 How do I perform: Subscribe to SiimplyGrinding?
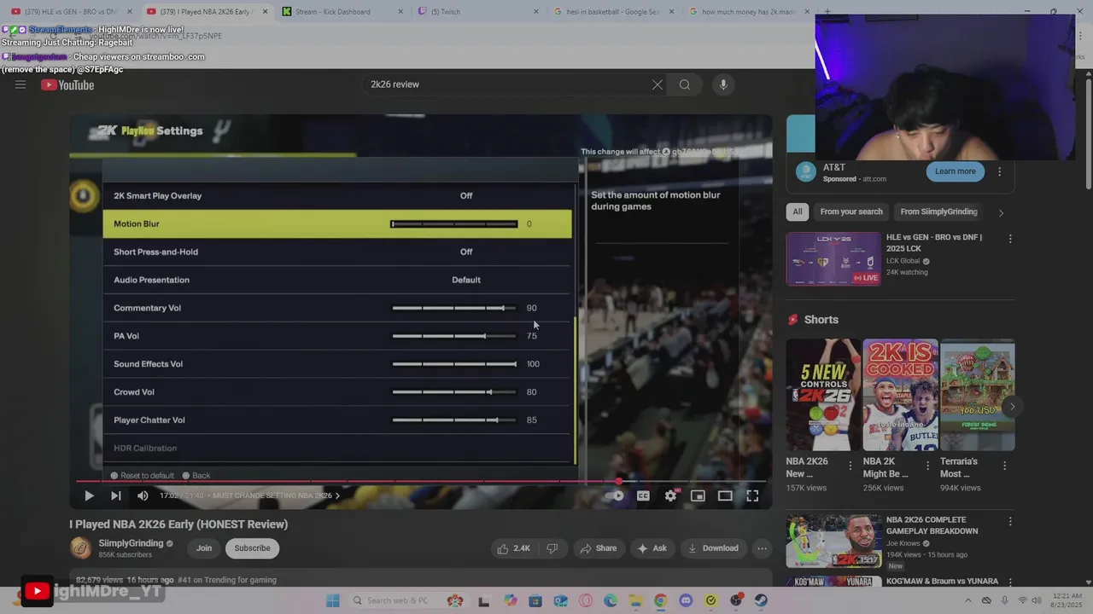[252, 548]
